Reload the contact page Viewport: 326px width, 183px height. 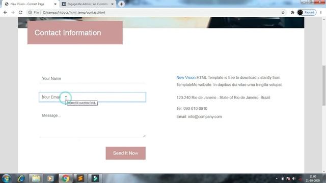click(20, 12)
